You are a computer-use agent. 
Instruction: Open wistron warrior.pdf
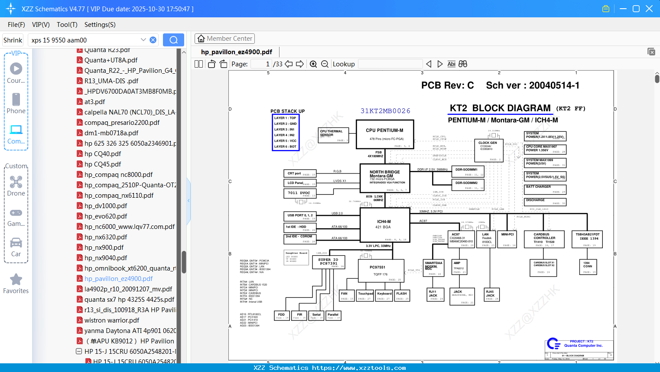(112, 320)
